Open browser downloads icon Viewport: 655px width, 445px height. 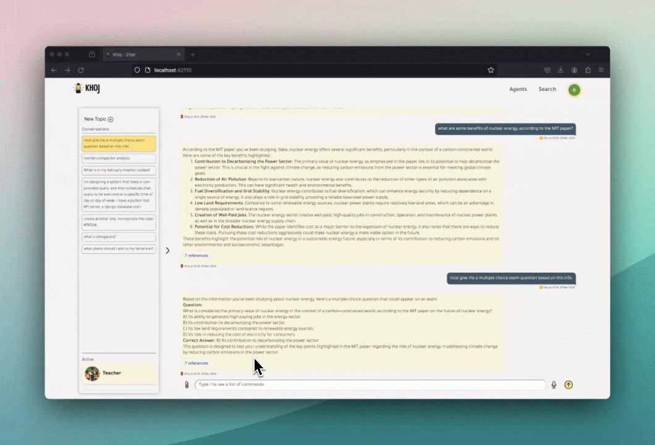560,70
